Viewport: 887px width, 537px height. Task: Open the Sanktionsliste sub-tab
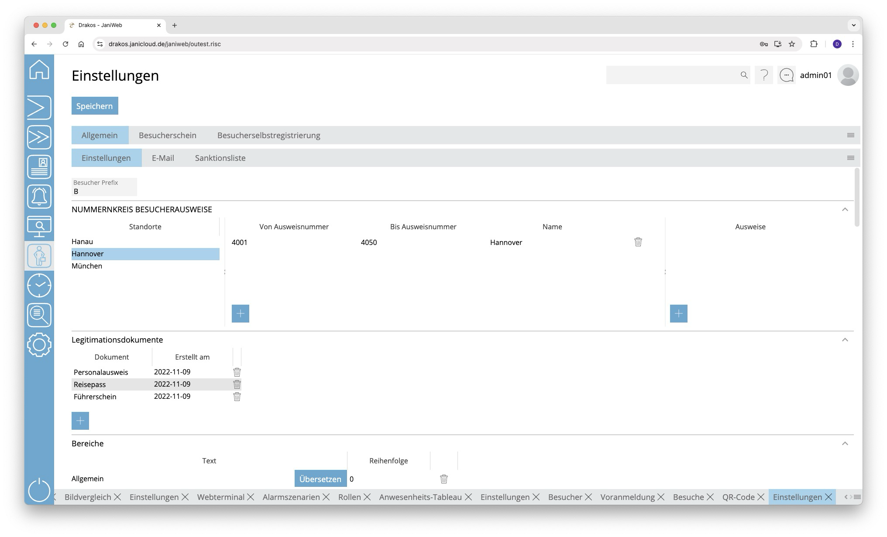(x=220, y=158)
